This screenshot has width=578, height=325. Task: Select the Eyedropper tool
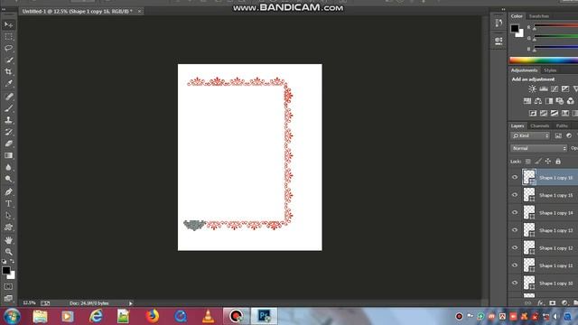coord(8,83)
